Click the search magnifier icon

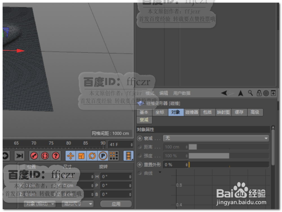point(250,93)
